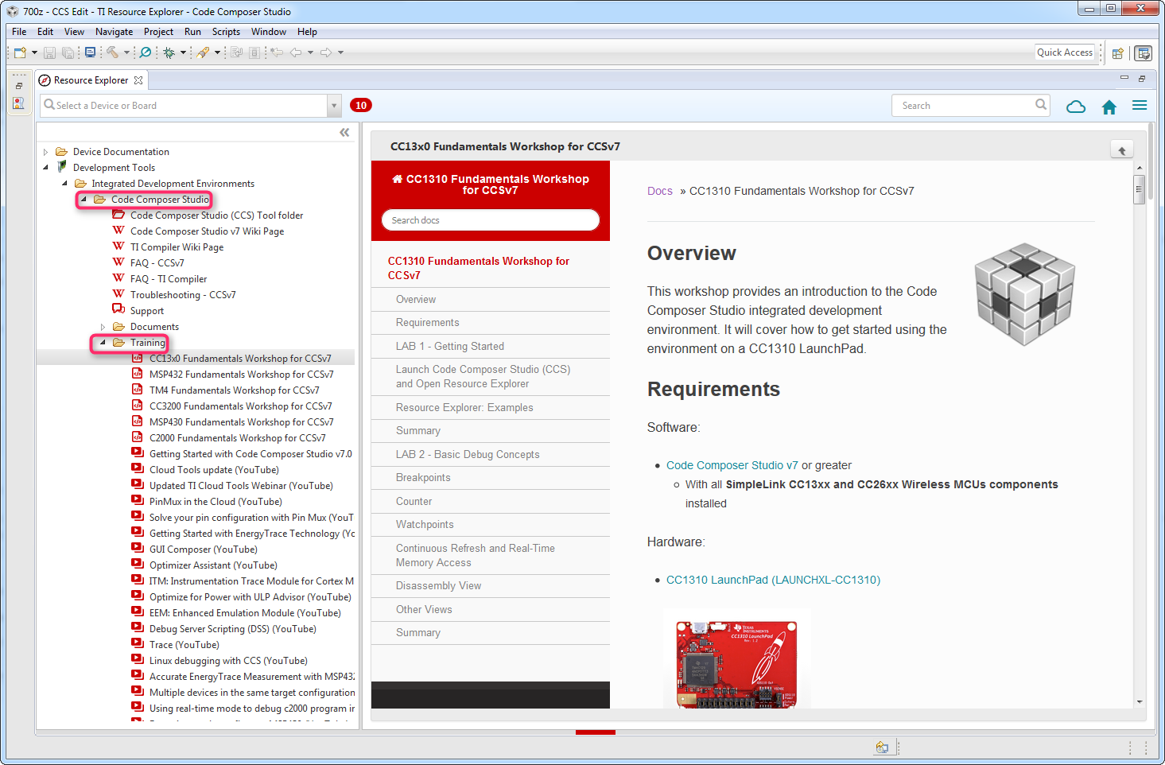This screenshot has width=1165, height=765.
Task: Click the Build hammer icon
Action: click(112, 52)
